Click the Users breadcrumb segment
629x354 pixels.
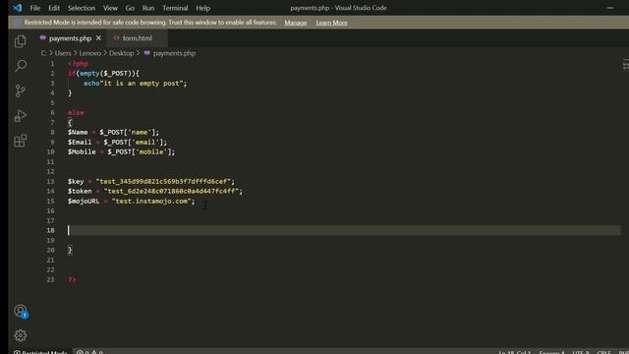(63, 53)
